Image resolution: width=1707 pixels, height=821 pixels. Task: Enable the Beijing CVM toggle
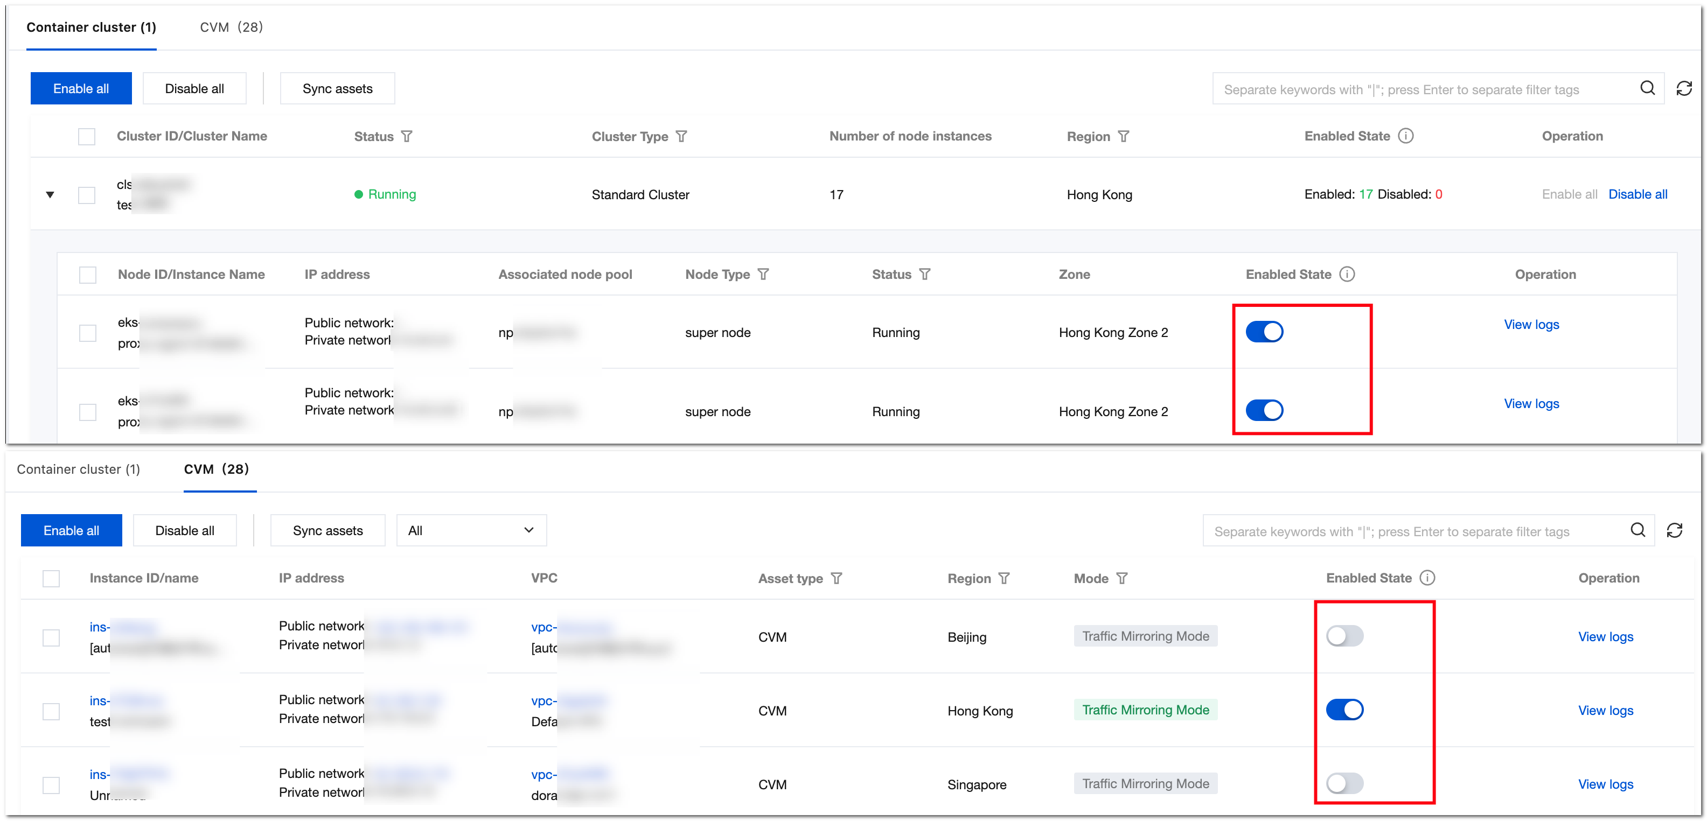(x=1344, y=636)
